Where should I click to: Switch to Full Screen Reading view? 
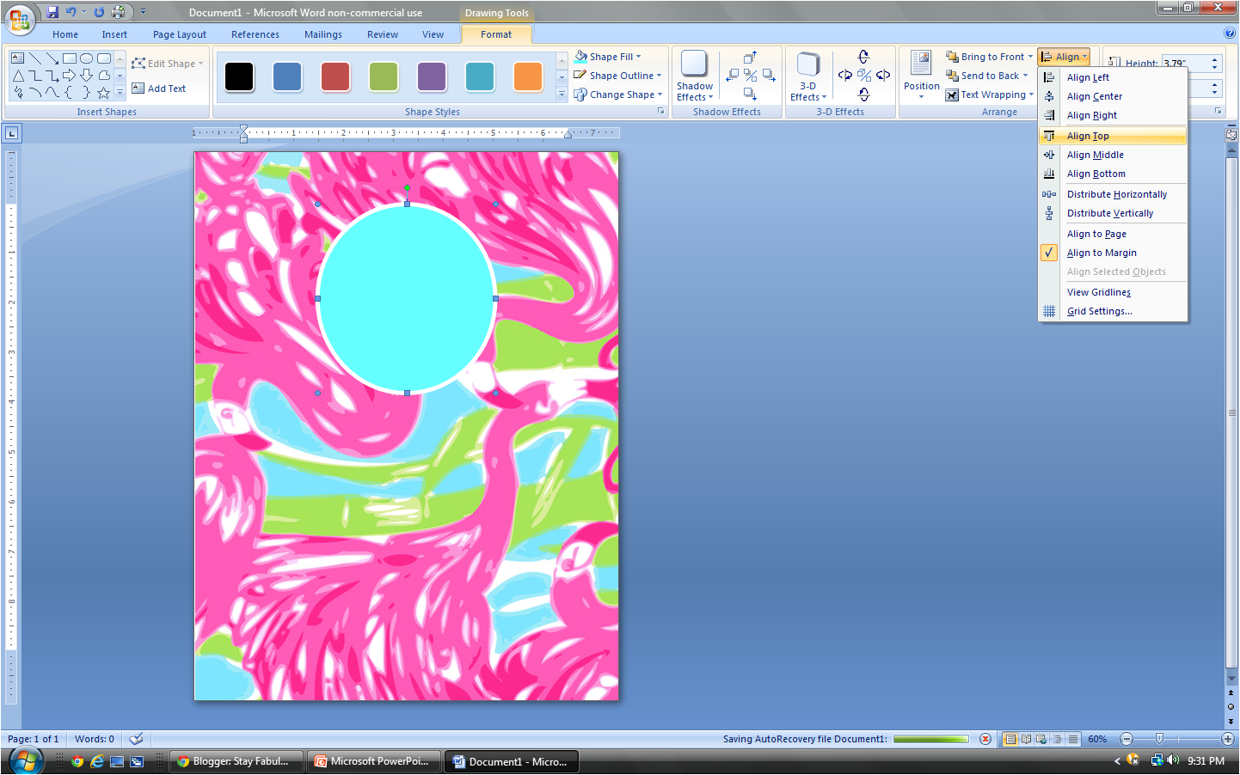[1026, 739]
